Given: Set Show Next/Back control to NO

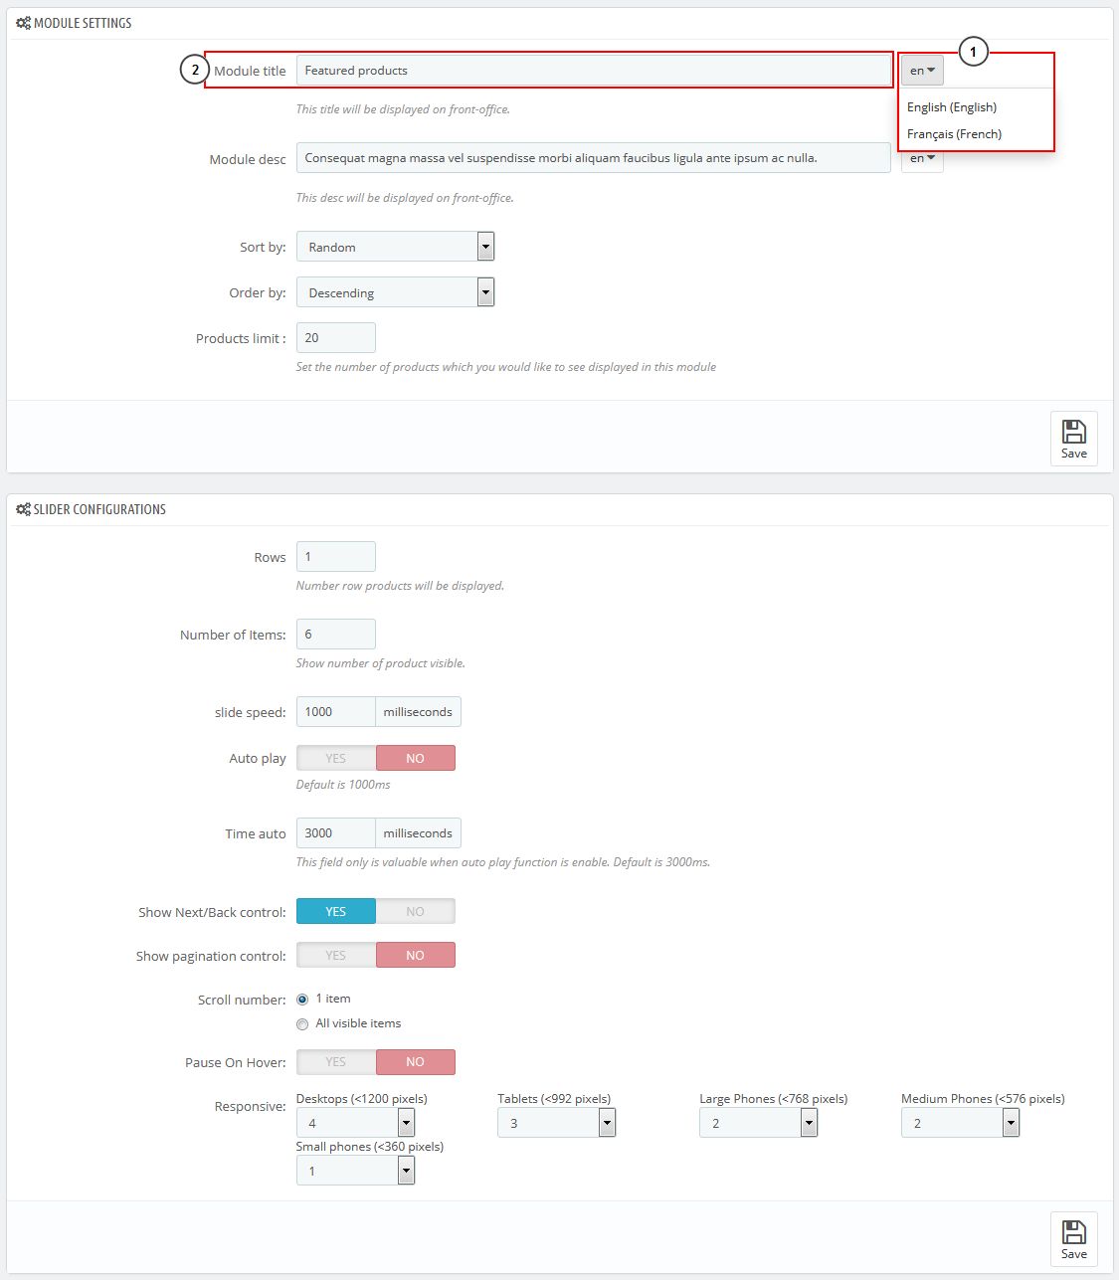Looking at the screenshot, I should [x=415, y=911].
